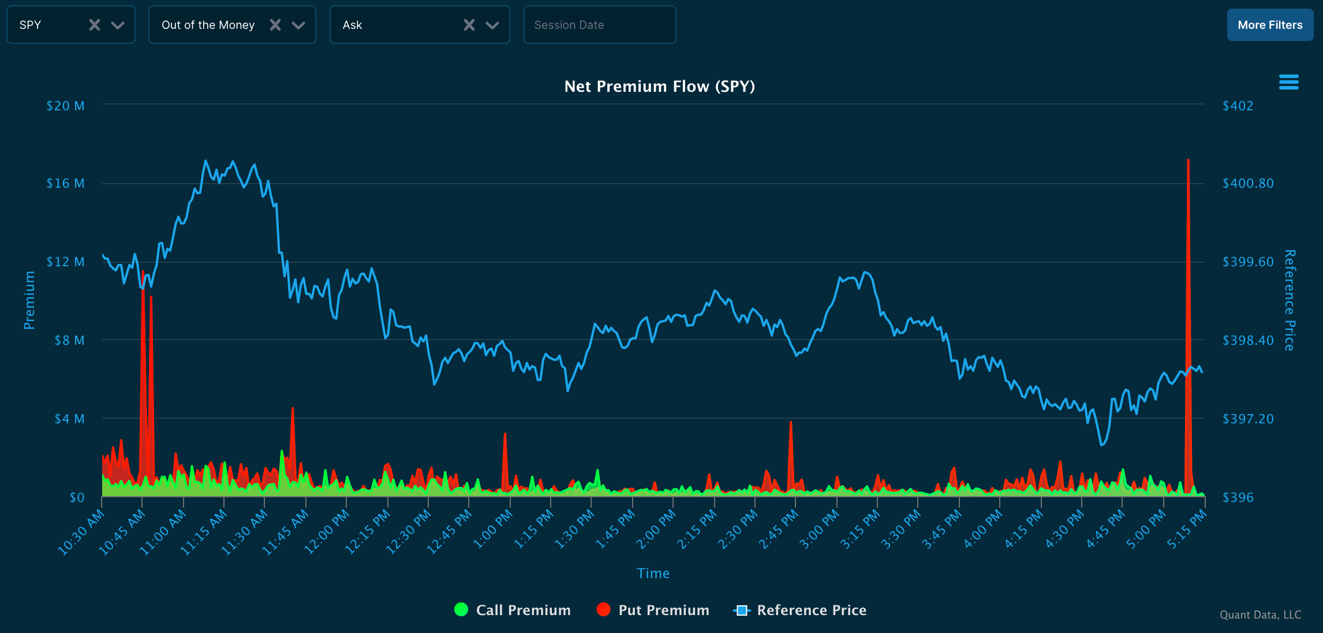Focus the Session Date field
The height and width of the screenshot is (633, 1323).
[x=600, y=25]
